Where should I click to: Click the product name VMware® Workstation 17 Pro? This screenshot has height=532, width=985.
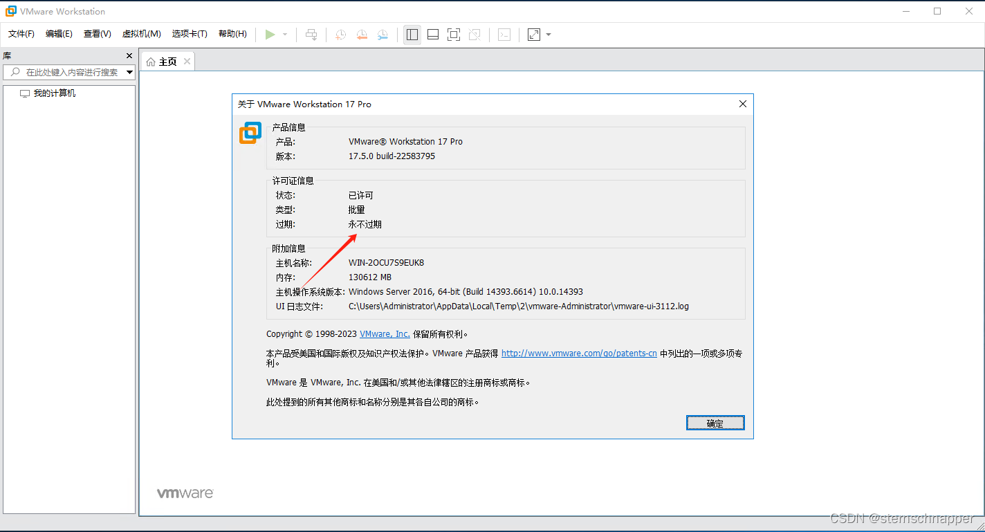[405, 142]
